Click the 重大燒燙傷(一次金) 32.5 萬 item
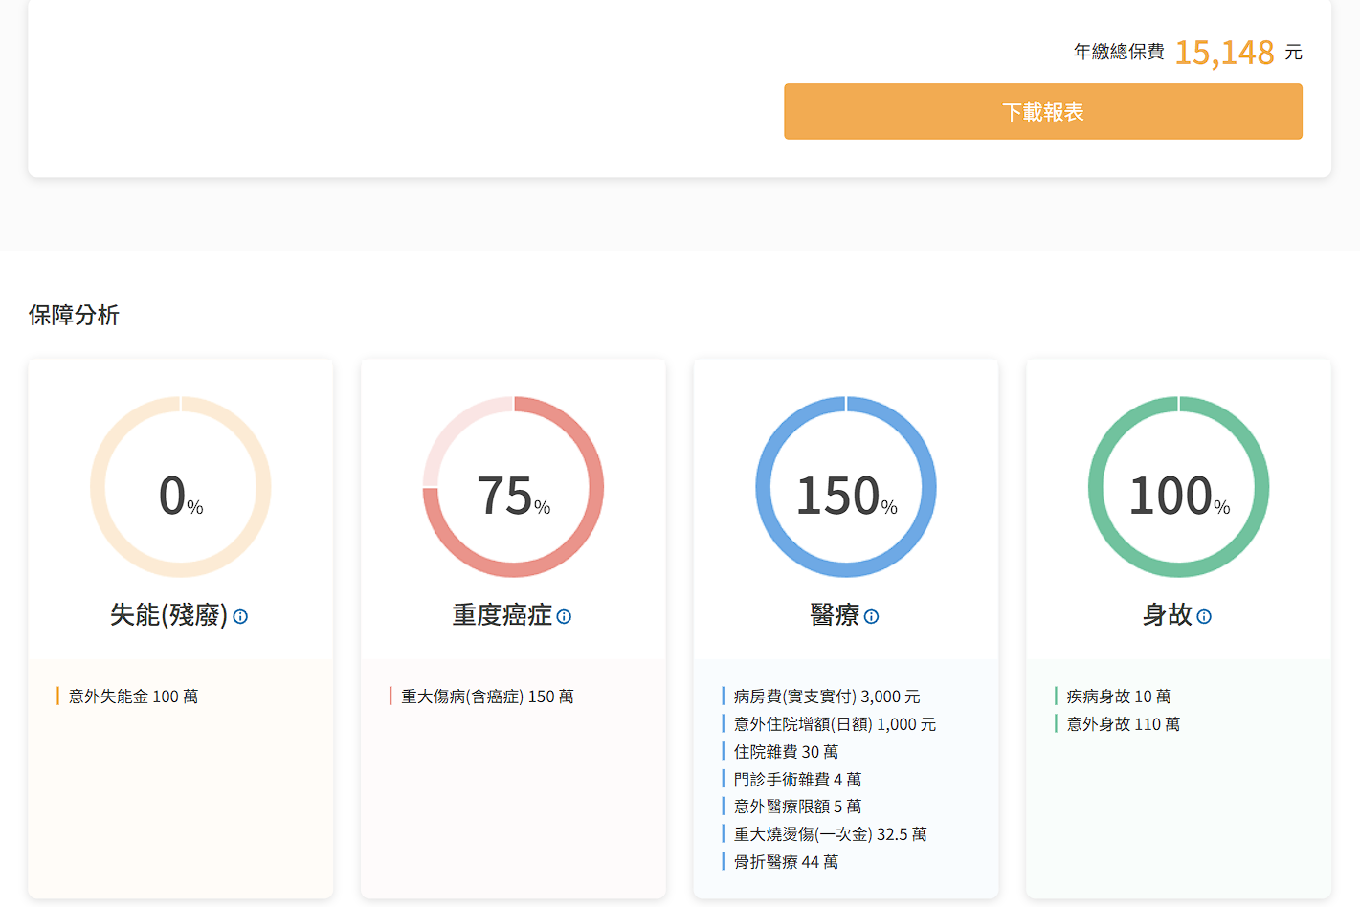Viewport: 1360px width, 907px height. coord(830,834)
